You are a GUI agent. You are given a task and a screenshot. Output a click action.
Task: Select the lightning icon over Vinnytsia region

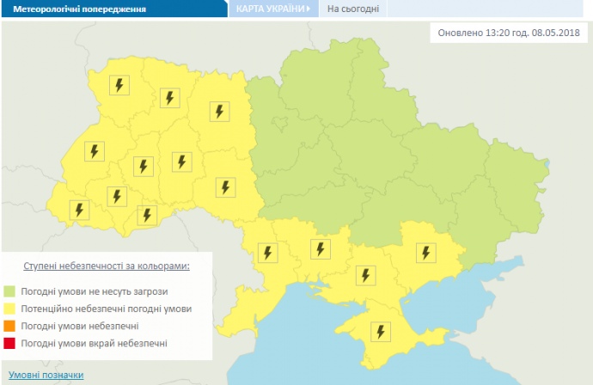225,186
